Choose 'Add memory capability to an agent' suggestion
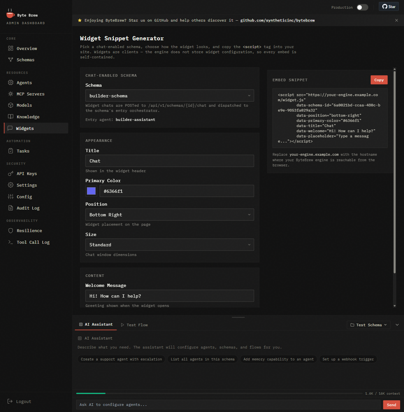 (278, 359)
